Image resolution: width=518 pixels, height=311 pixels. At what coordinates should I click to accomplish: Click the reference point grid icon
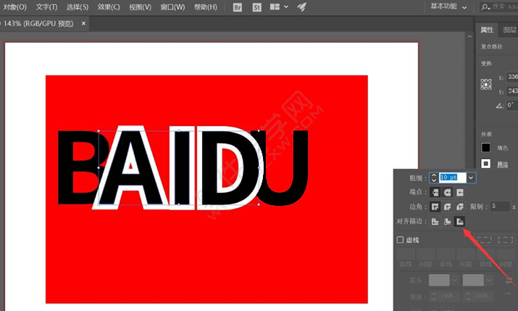pos(486,84)
